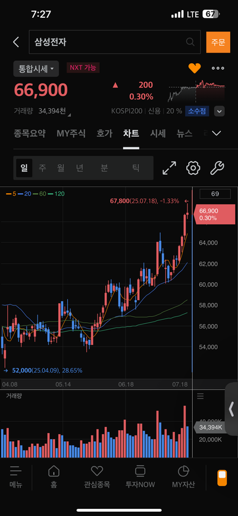The image size is (238, 516).
Task: Tap the 120-day moving average legend
Action: point(56,194)
